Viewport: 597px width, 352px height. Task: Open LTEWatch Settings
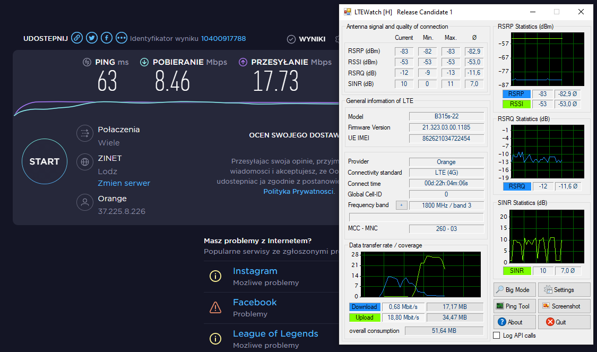click(564, 290)
